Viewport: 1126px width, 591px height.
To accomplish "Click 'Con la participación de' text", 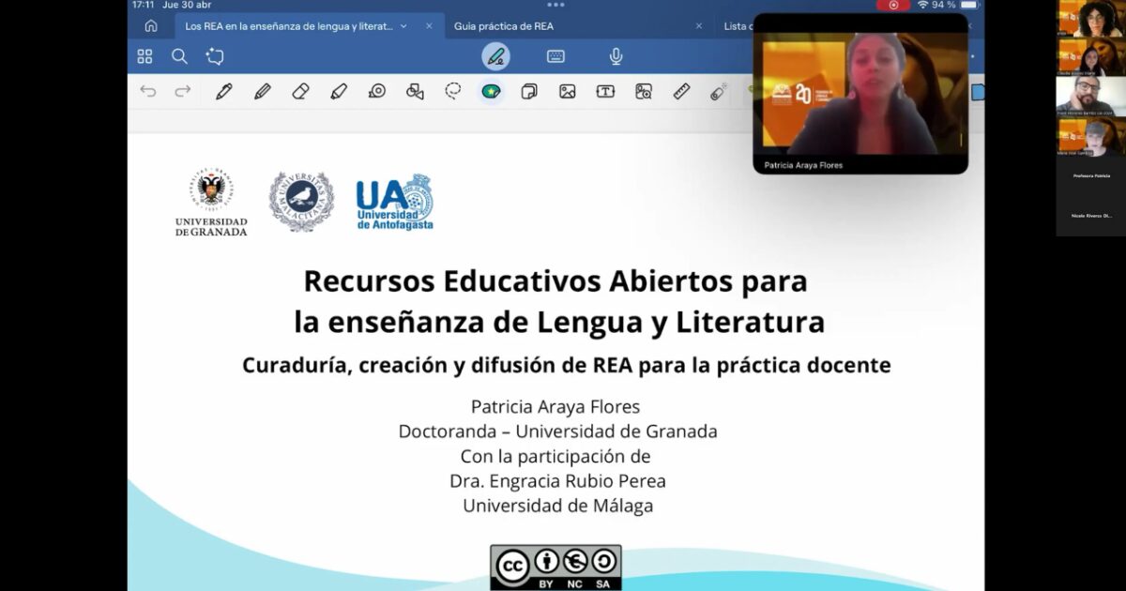I will click(x=555, y=457).
